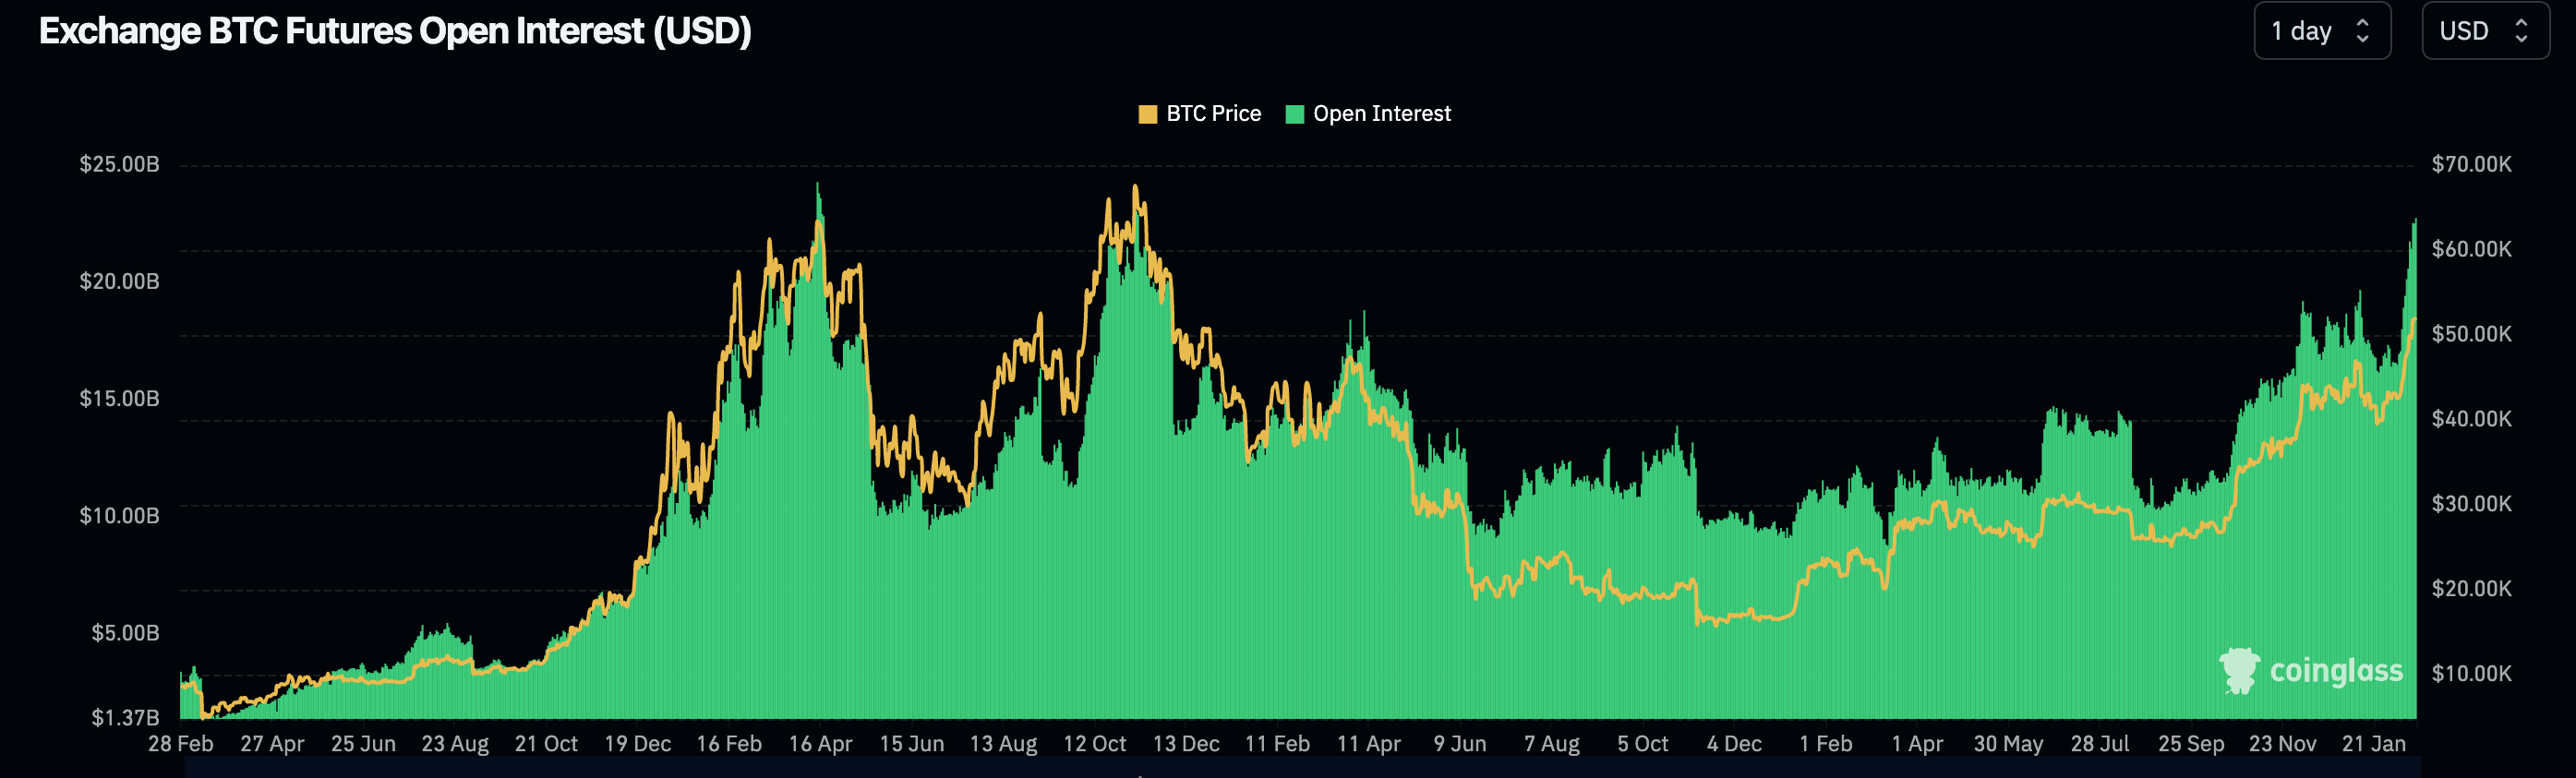Click the Exchange BTC Futures Open Interest title
2576x778 pixels.
click(395, 31)
